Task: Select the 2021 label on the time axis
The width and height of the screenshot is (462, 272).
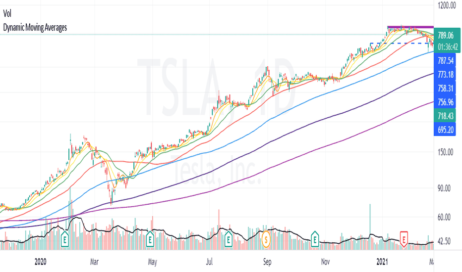Action: 382,262
